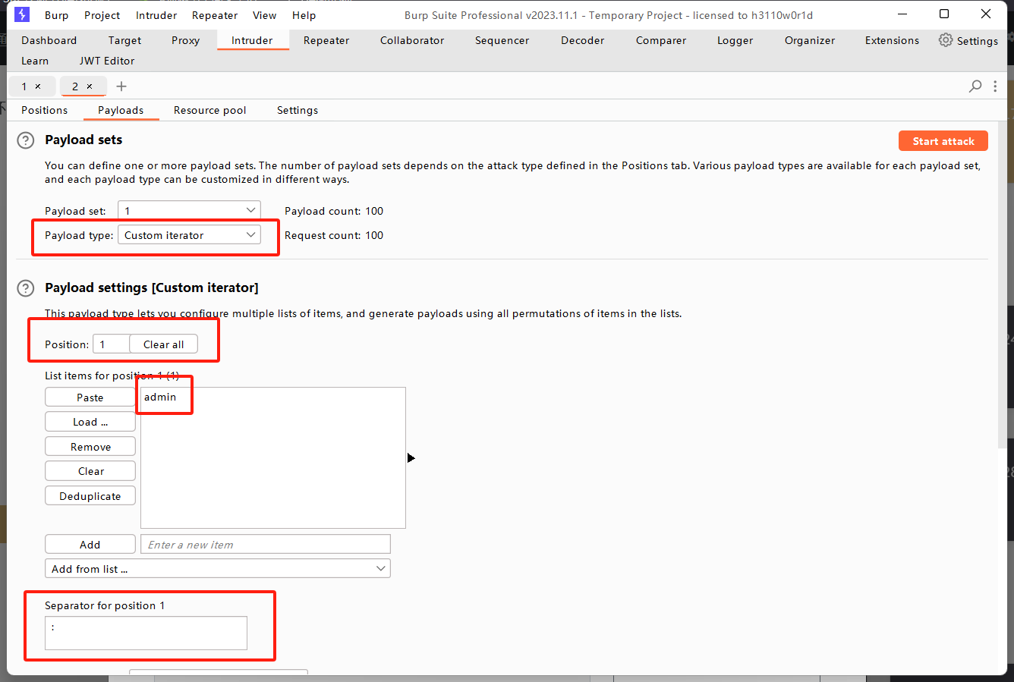Click the vertical scrollbar of payloads panel
The height and width of the screenshot is (682, 1014).
(x=1003, y=284)
